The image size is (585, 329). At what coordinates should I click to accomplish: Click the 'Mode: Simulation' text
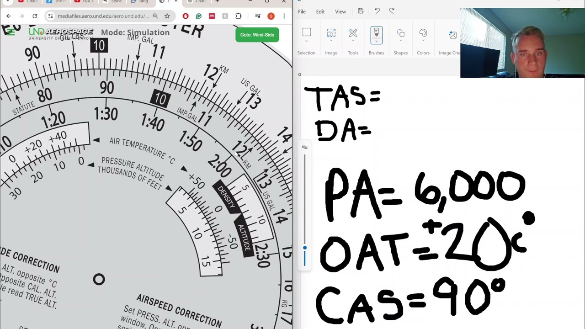(135, 32)
